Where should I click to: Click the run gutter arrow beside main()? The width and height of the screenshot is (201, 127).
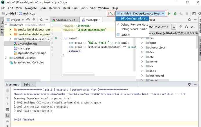pyautogui.click(x=56, y=38)
